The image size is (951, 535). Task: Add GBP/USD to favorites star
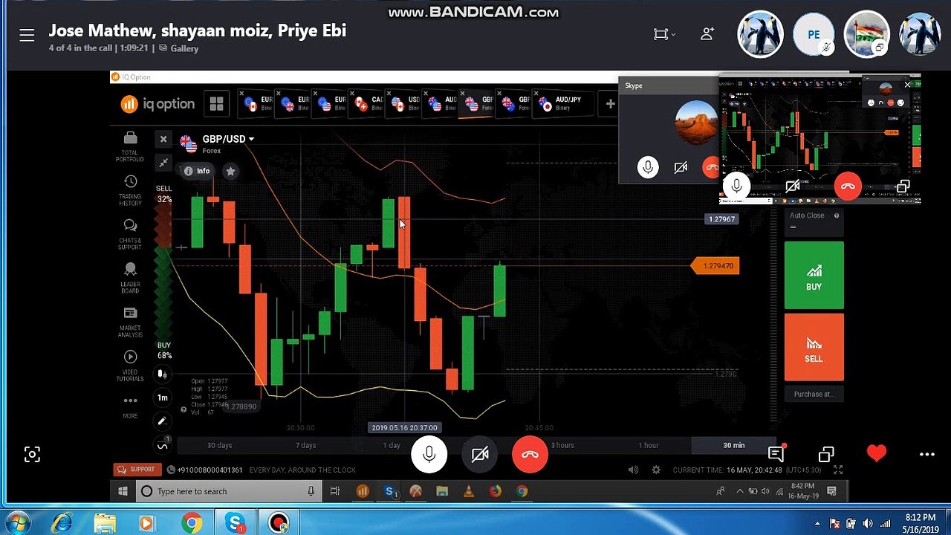coord(230,171)
